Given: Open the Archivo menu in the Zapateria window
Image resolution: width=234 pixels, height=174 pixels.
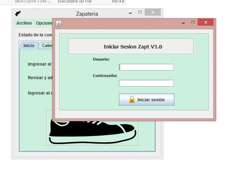Looking at the screenshot, I should [24, 23].
